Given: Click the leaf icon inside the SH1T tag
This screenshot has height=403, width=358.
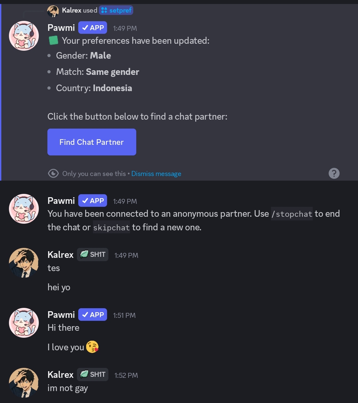Looking at the screenshot, I should (x=84, y=254).
